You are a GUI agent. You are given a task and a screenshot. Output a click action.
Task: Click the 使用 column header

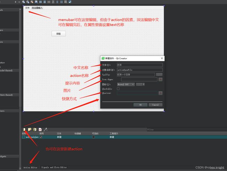coord(42,134)
